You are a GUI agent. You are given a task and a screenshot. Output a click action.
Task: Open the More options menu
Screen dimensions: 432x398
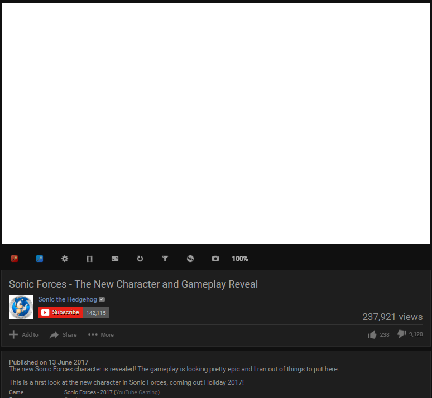click(x=101, y=334)
